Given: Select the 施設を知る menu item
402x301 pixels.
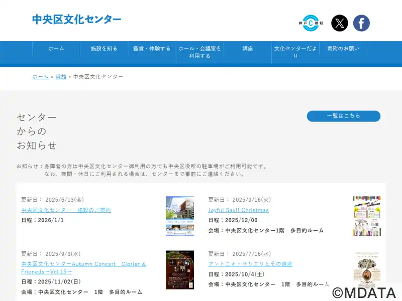Looking at the screenshot, I should [x=104, y=49].
